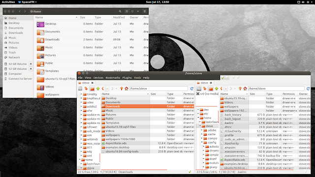Open the Downloads folder icon in Home window
315x177 pixels.
point(40,40)
